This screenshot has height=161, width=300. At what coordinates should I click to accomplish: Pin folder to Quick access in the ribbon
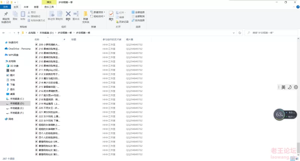tap(6, 17)
